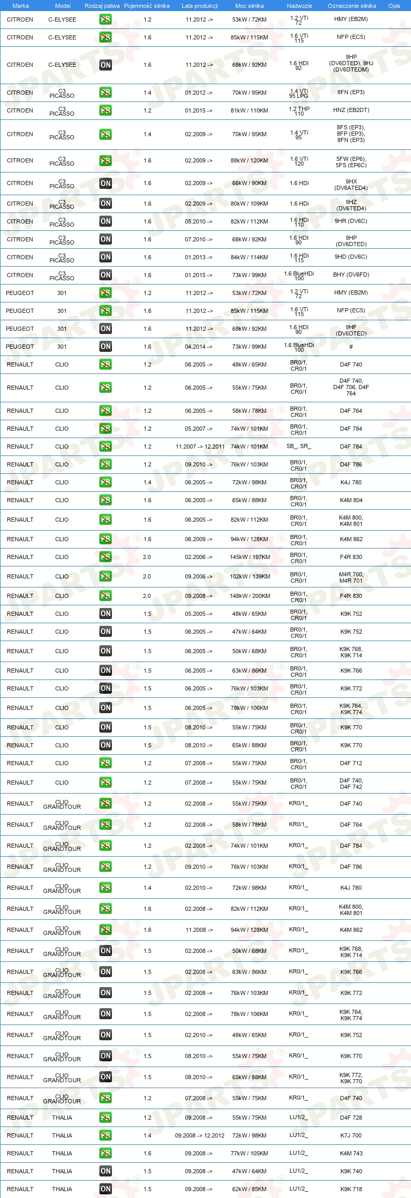This screenshot has height=1198, width=411.
Task: Click engine code 9HR (DV6C)
Action: coord(351,221)
